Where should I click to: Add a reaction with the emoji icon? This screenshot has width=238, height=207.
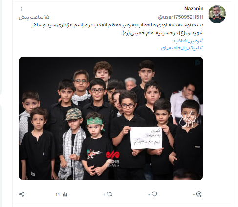coord(199,194)
